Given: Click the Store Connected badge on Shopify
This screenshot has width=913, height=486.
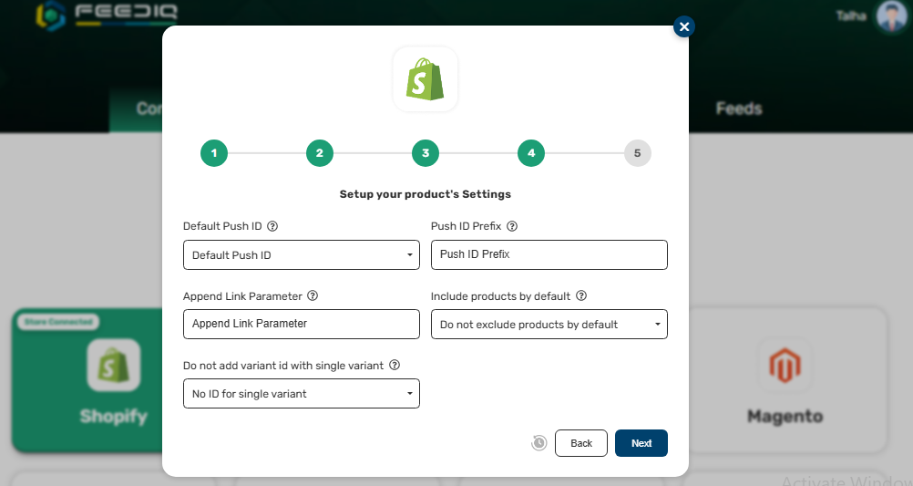Looking at the screenshot, I should [x=58, y=322].
